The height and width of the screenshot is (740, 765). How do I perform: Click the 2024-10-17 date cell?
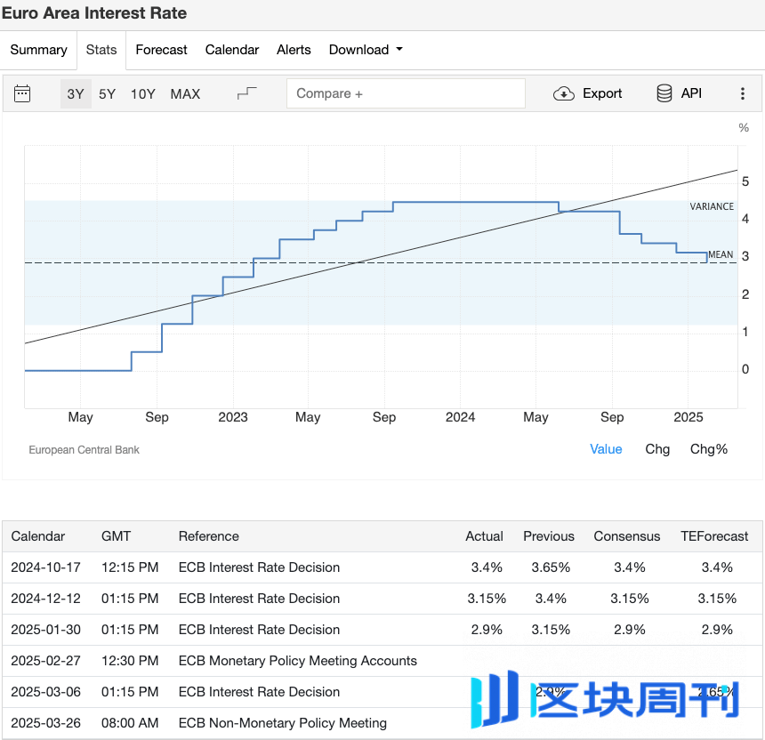pos(46,567)
